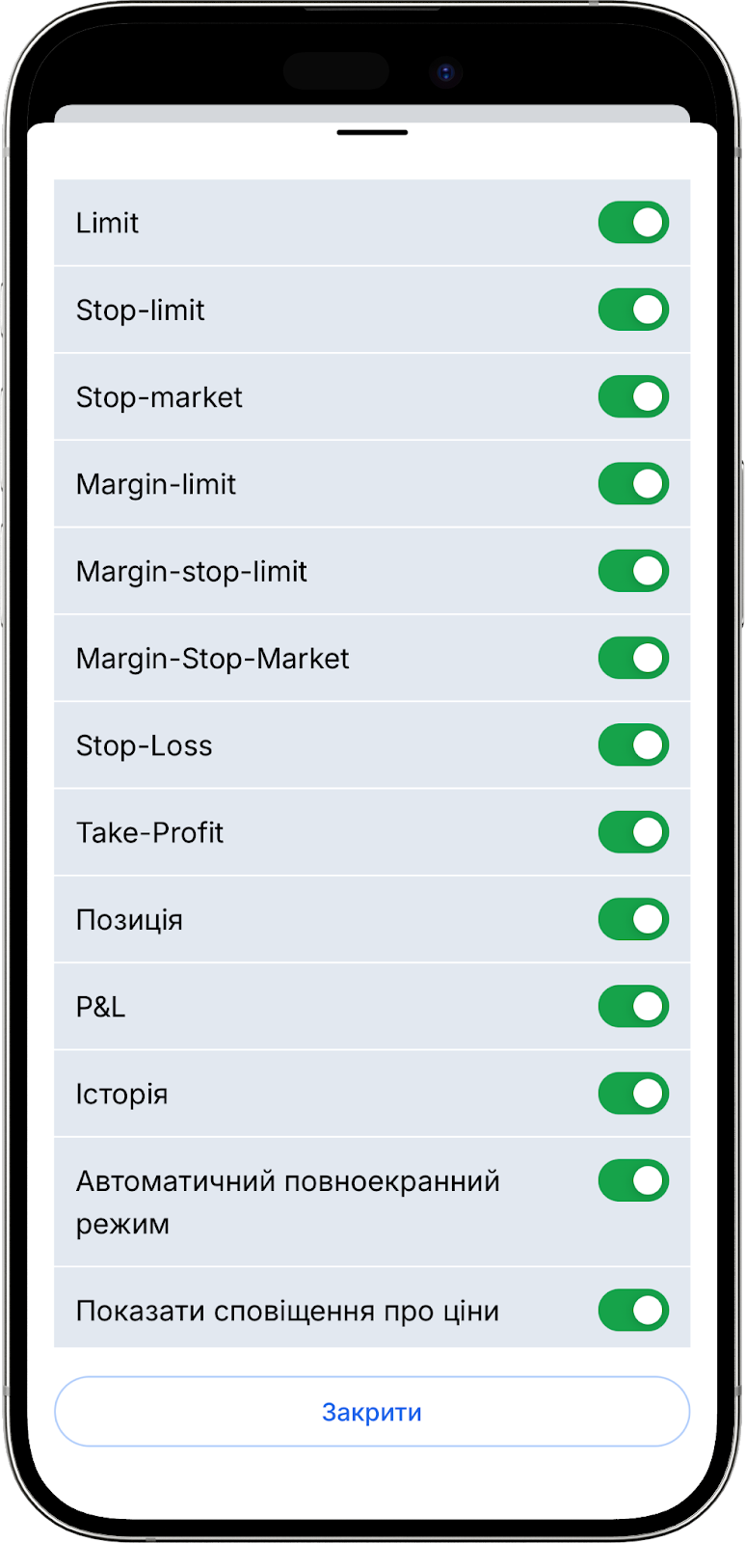This screenshot has height=1543, width=745.
Task: Tap the Take-Profit label text
Action: coord(149,832)
